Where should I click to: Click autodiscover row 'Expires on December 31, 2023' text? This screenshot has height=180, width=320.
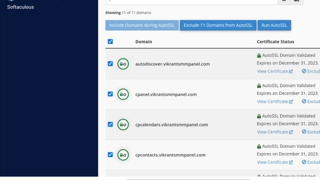click(x=287, y=63)
